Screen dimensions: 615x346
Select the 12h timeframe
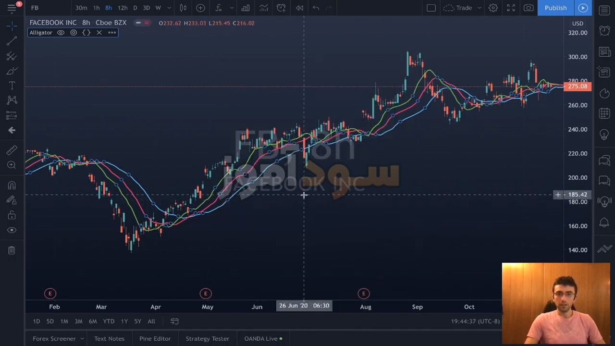123,8
